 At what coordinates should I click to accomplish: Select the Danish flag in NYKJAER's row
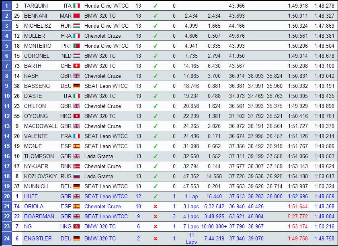[x=76, y=166]
